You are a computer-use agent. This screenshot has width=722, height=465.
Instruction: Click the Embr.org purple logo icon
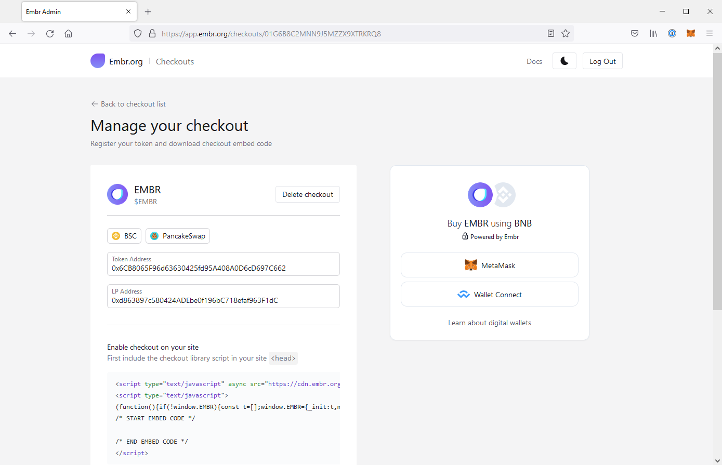(98, 61)
